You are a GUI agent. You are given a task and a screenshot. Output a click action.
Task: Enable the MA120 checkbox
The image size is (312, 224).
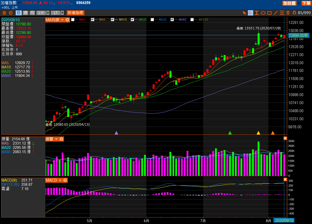[192, 20]
